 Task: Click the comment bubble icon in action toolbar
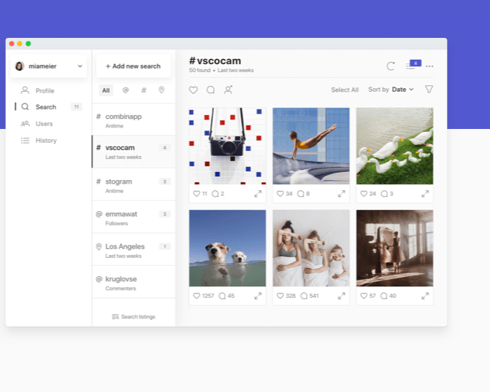tap(210, 90)
